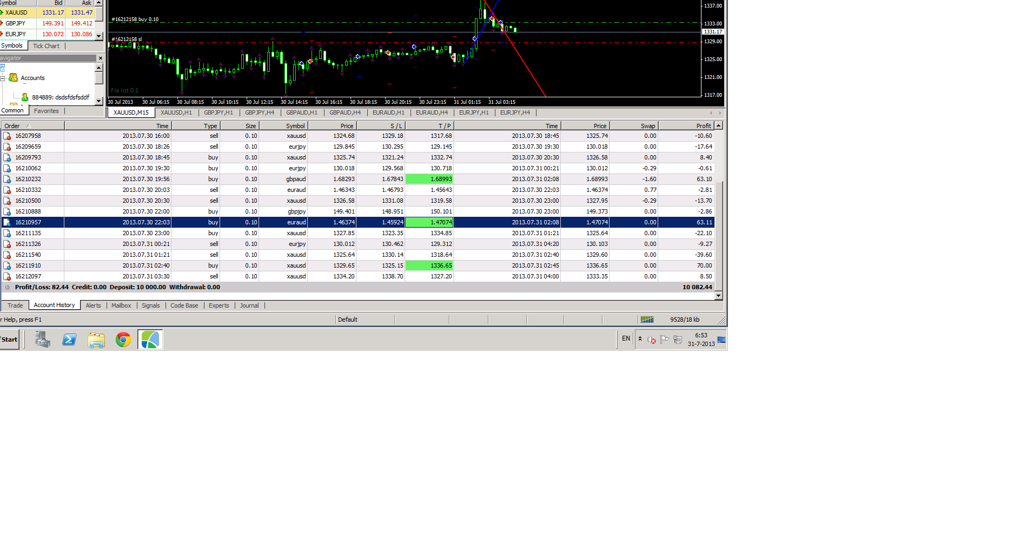Click the MetaTrader icon in the taskbar
The width and height of the screenshot is (1033, 559).
click(150, 340)
